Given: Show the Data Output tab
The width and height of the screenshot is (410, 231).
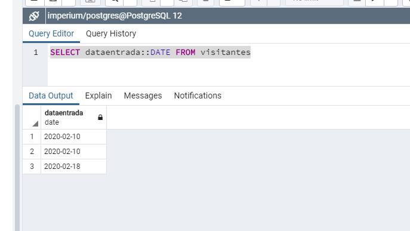Looking at the screenshot, I should (51, 96).
